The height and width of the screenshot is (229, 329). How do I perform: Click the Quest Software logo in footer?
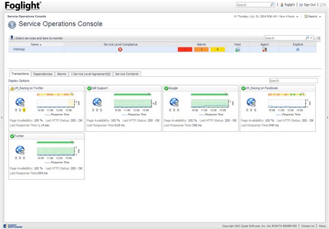[x=13, y=226]
